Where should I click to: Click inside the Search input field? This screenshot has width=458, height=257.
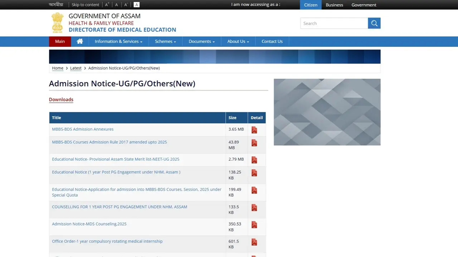coord(333,23)
